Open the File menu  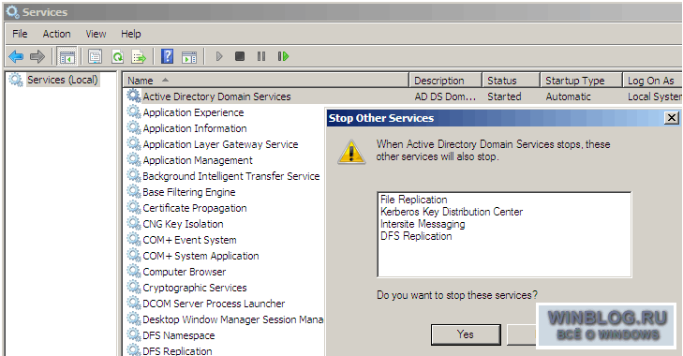[20, 34]
